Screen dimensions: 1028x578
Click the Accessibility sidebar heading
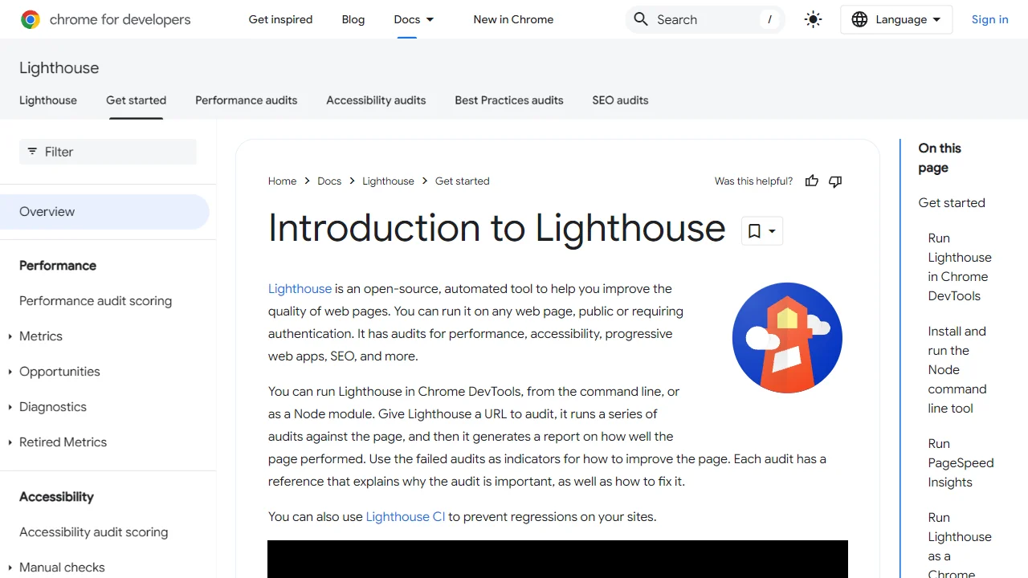56,497
